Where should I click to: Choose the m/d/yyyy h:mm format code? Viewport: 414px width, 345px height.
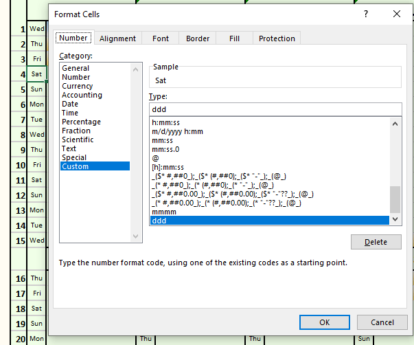coord(270,132)
